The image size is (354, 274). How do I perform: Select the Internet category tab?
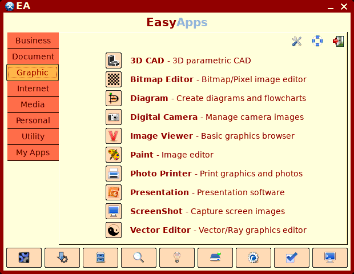[33, 88]
